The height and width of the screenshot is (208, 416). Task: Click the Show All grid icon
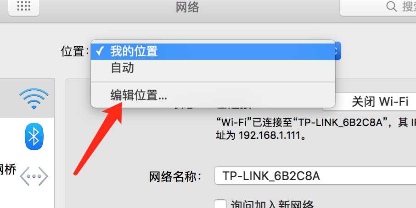tap(24, 6)
